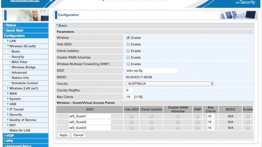
Task: Open Basic wireless settings page
Action: coord(16,51)
